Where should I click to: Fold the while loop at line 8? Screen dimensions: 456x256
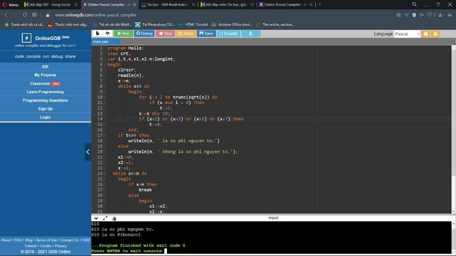tap(105, 86)
